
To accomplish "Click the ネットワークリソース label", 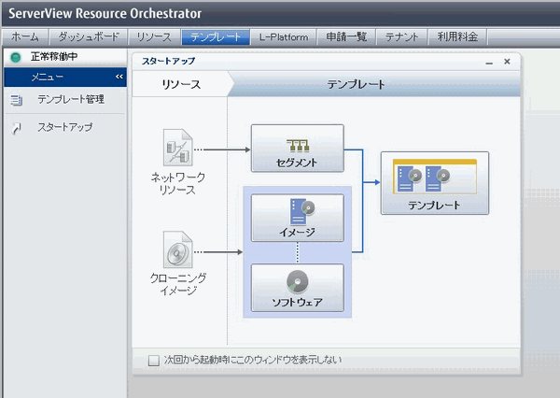I will (178, 183).
